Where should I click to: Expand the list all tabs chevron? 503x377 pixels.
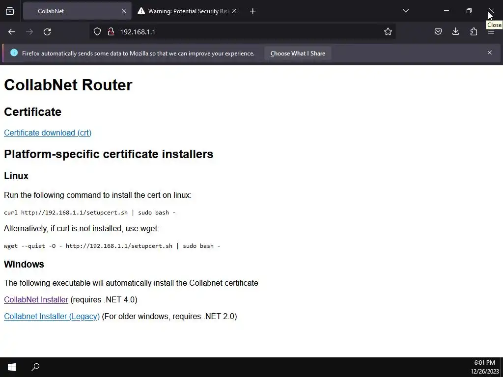(x=405, y=11)
